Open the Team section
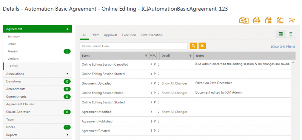Screen dimensions: 302x140 pos(37,120)
